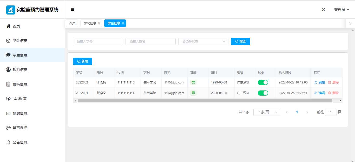This screenshot has width=355, height=162.
Task: Expand the 管理员 user menu
Action: click(341, 10)
